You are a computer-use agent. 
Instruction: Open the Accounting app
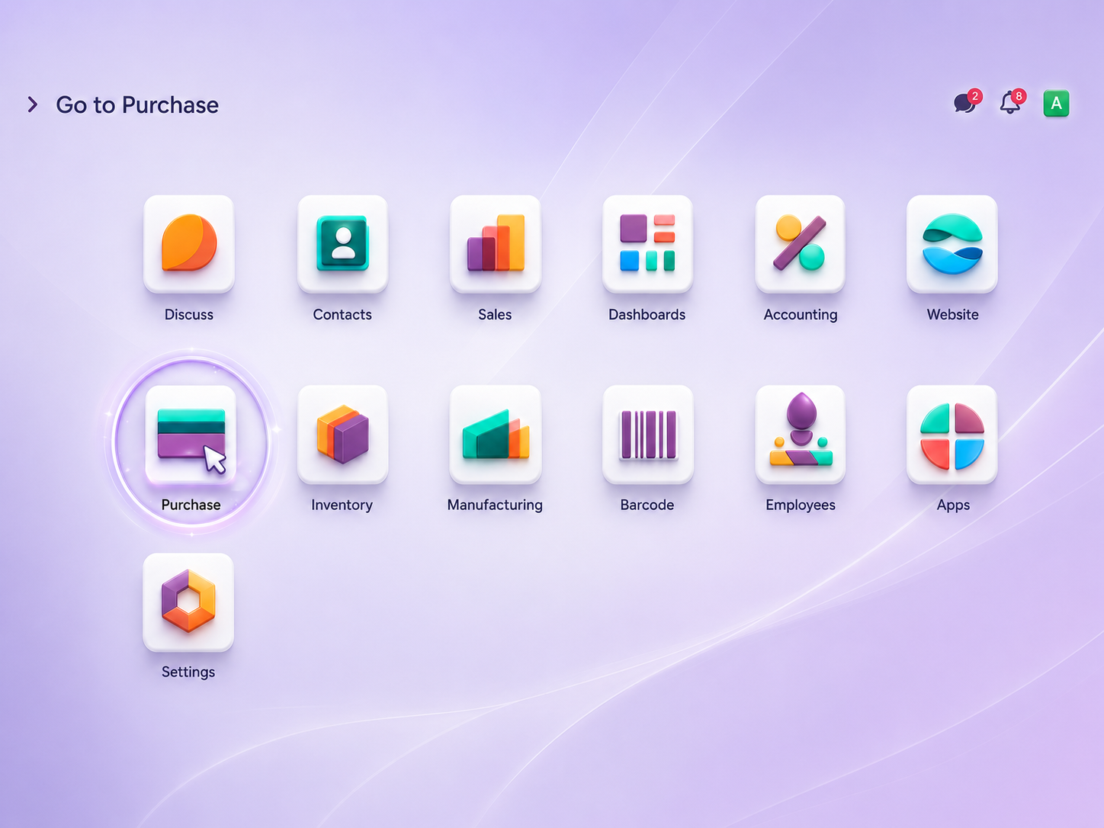[800, 244]
